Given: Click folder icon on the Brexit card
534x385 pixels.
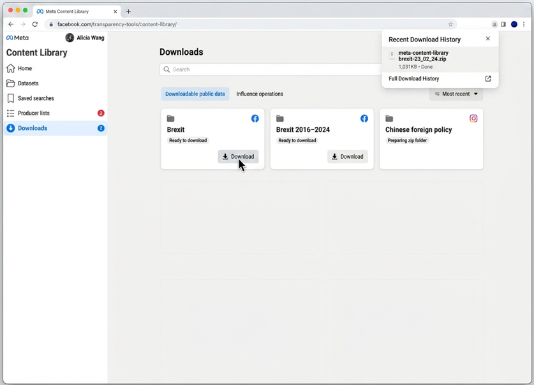Looking at the screenshot, I should click(x=170, y=119).
